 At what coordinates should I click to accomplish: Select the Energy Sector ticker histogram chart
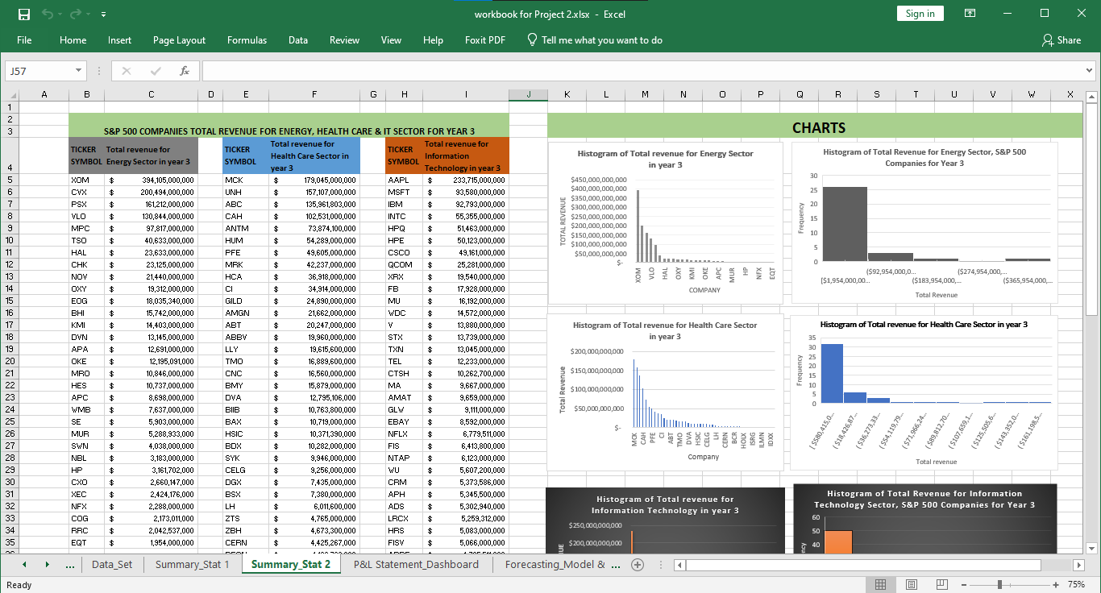tap(665, 223)
